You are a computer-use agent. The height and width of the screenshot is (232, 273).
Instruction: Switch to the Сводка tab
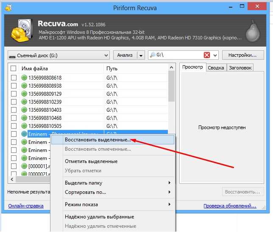pos(216,68)
